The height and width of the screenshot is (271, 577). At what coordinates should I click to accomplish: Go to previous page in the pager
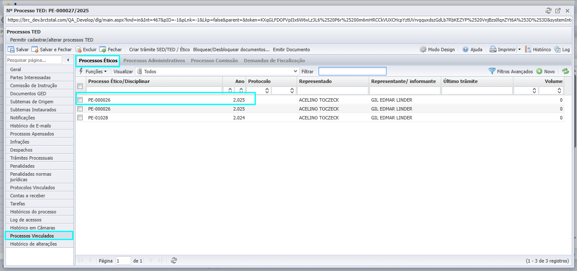tap(90, 261)
